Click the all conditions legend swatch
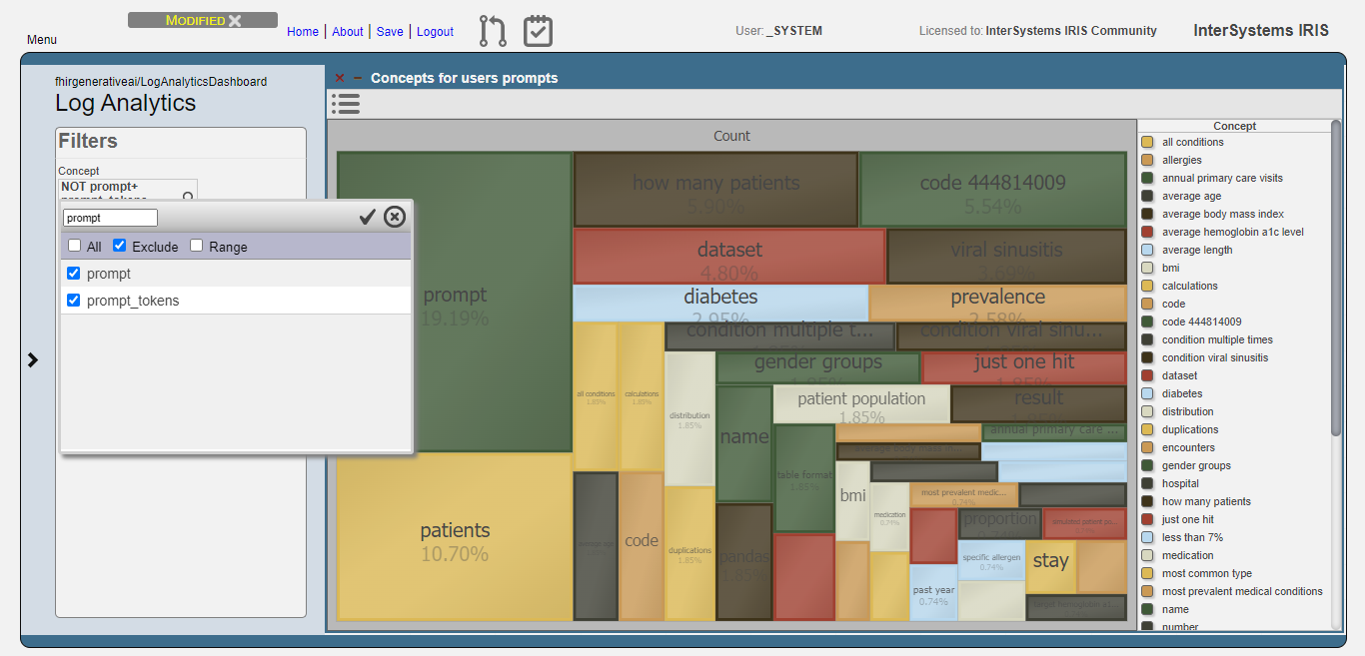The width and height of the screenshot is (1365, 656). pyautogui.click(x=1147, y=142)
